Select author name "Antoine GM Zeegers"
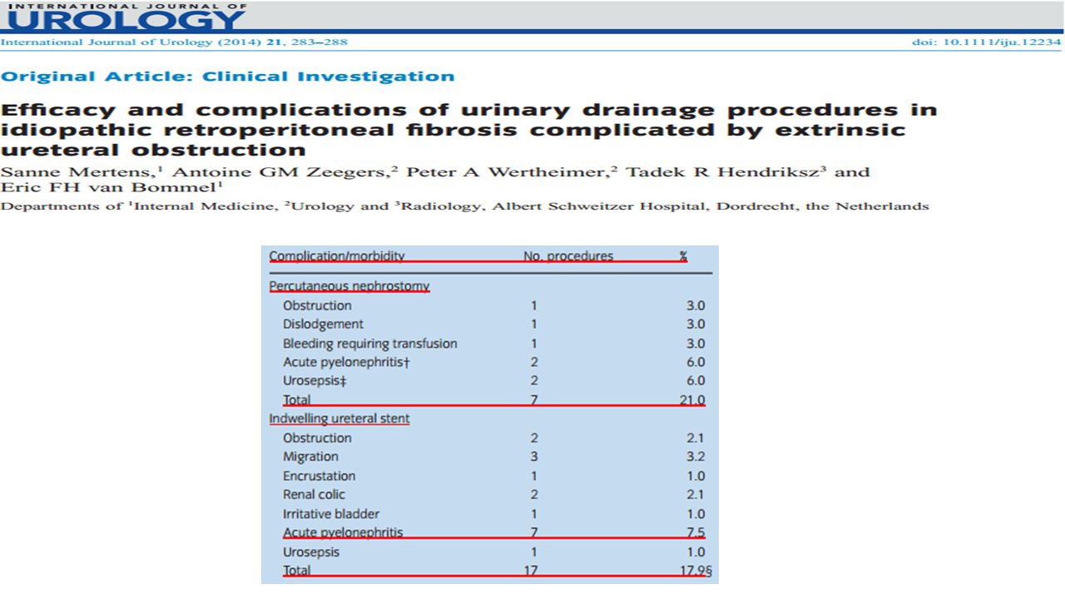Screen dimensions: 1065x599 point(281,173)
